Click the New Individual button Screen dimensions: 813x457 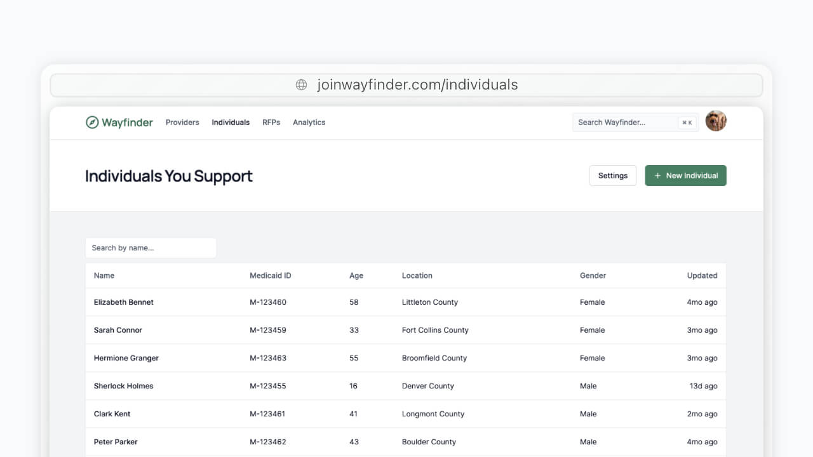685,175
